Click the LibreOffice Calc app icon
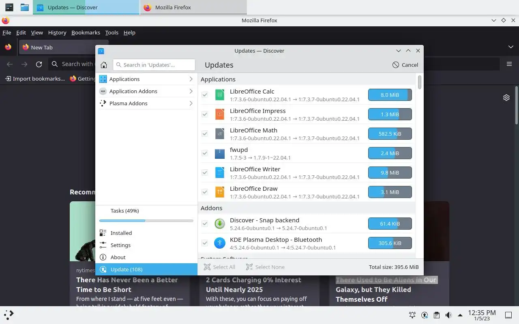The width and height of the screenshot is (519, 324). 219,95
